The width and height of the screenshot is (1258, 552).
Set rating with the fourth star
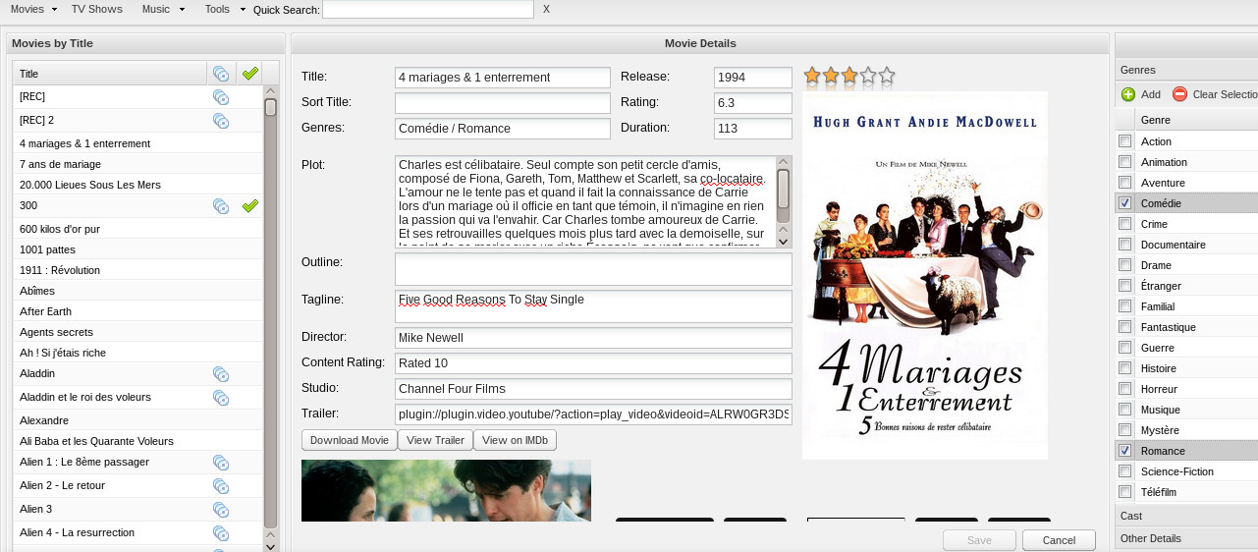pyautogui.click(x=868, y=76)
